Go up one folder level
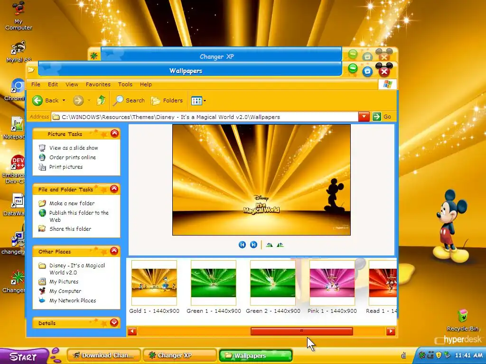 pos(101,100)
